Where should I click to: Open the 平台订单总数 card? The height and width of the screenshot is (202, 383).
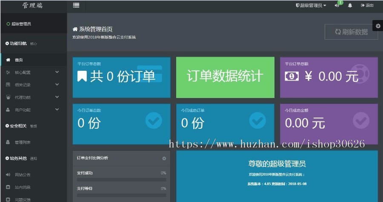pos(121,78)
